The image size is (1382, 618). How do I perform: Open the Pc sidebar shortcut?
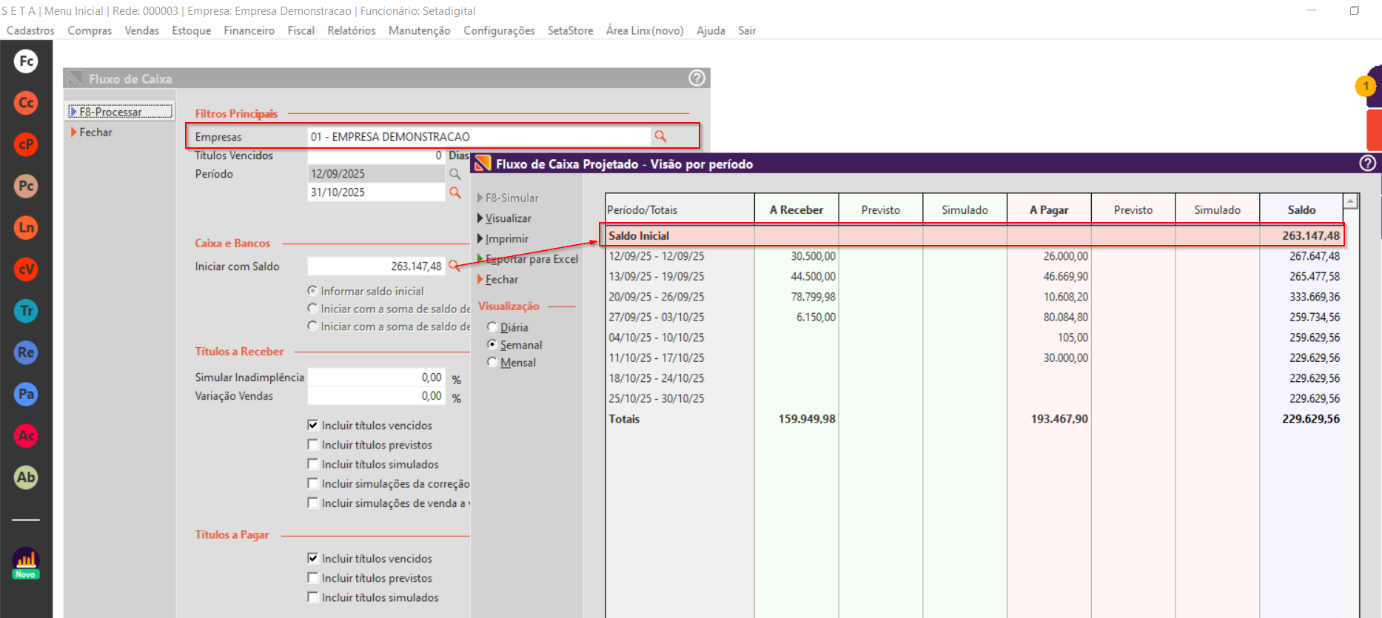pyautogui.click(x=26, y=186)
